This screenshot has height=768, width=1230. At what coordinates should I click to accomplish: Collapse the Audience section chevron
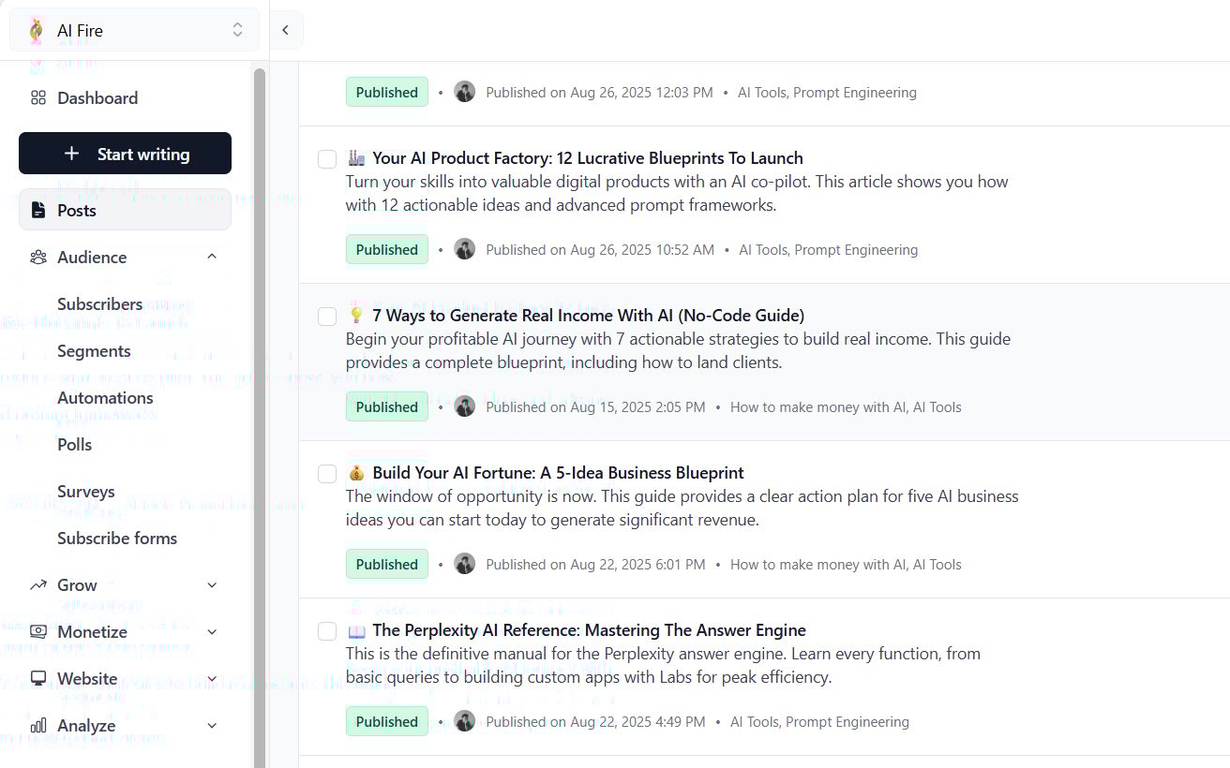[212, 257]
